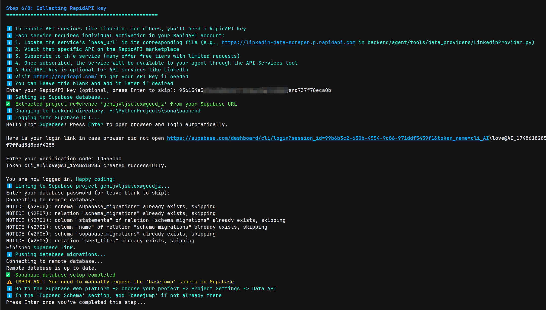Viewport: 546px width, 310px height.
Task: Click warning triangle icon beside 'IMPORTANT'
Action: 9,282
